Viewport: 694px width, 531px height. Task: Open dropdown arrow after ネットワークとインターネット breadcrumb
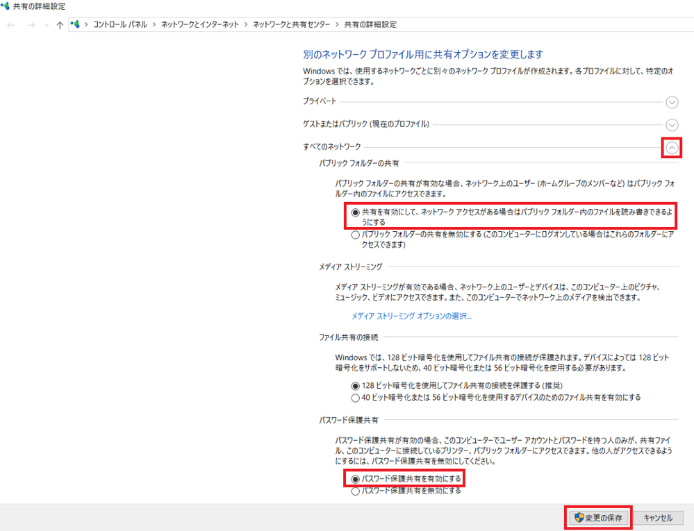(x=246, y=25)
